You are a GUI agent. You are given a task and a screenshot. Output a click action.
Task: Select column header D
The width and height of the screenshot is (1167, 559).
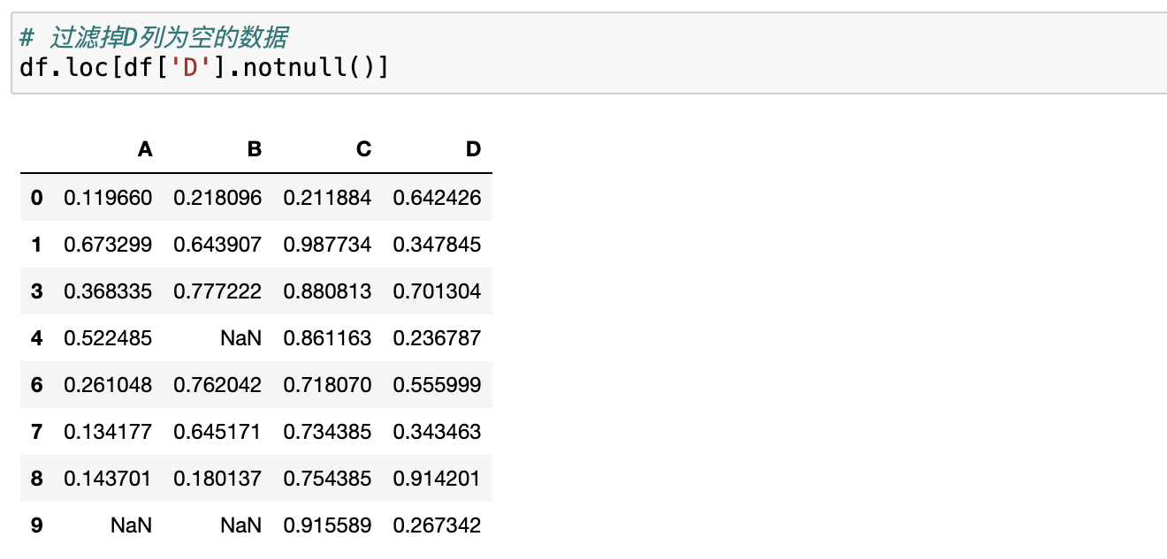click(x=474, y=149)
